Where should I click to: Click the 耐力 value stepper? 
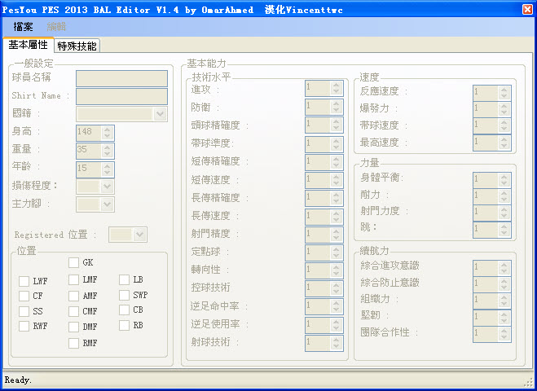492,196
